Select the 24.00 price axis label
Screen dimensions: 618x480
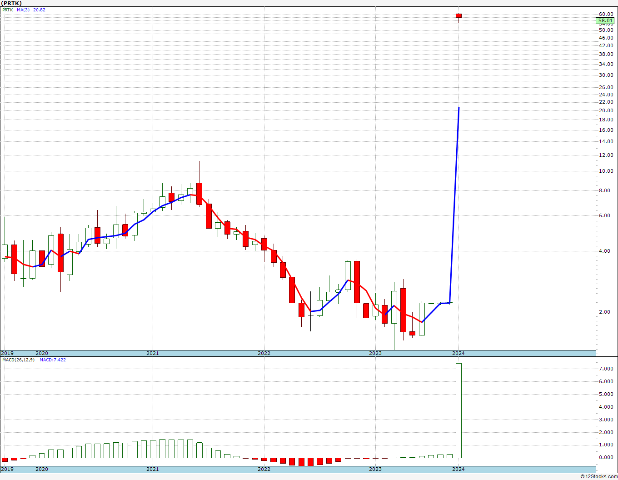[606, 95]
